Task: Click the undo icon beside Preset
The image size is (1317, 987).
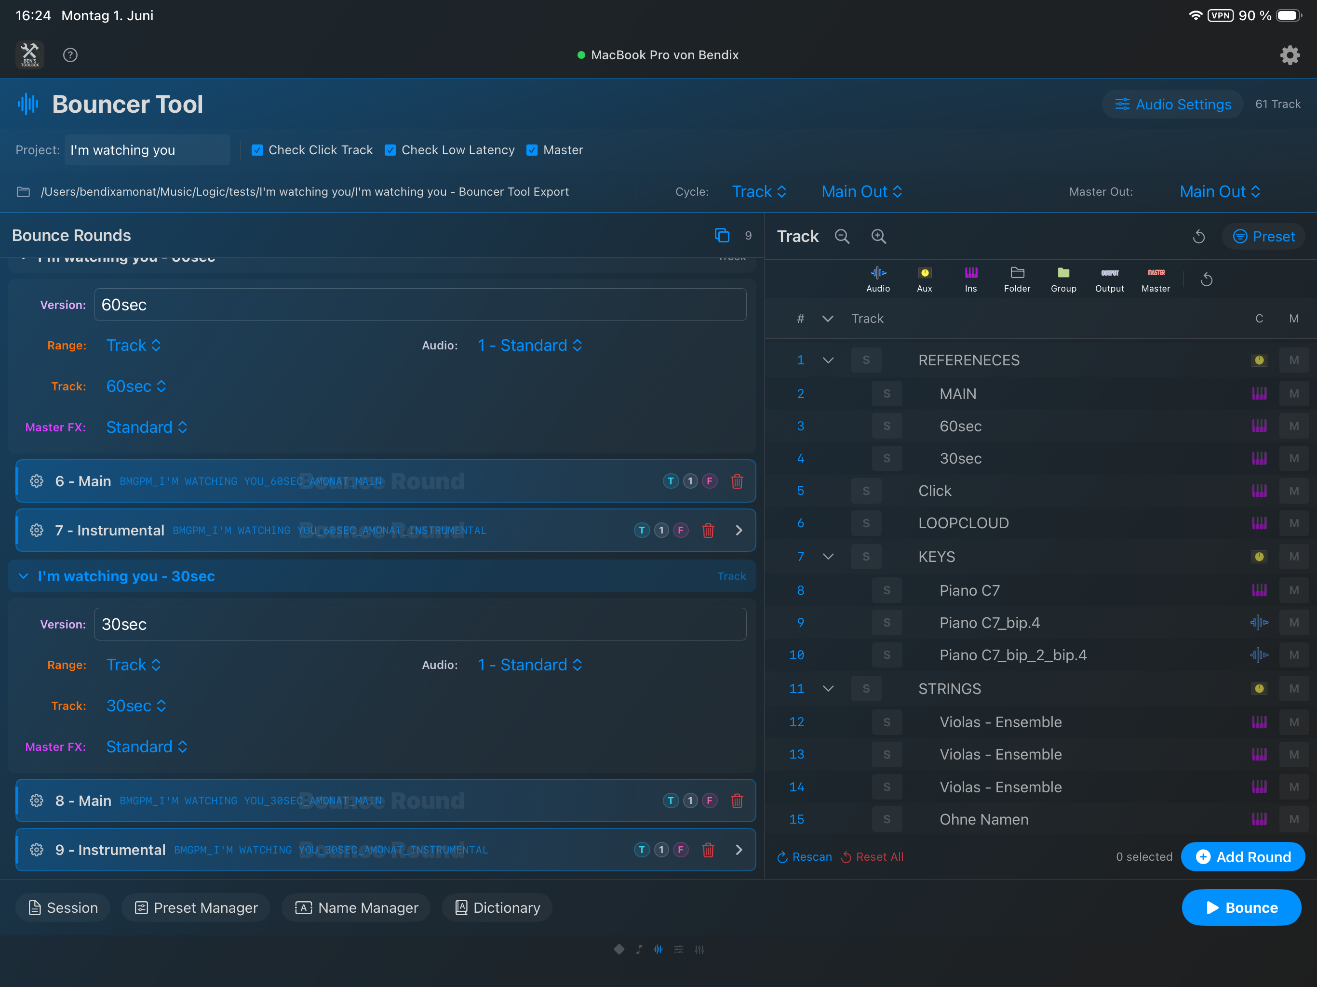Action: tap(1199, 236)
